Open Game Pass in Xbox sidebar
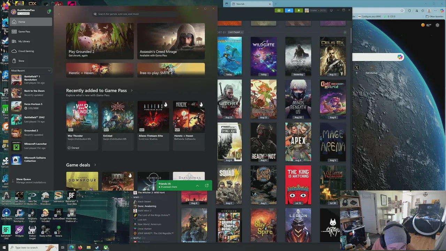446x251 pixels. click(x=31, y=31)
